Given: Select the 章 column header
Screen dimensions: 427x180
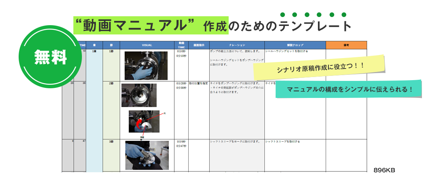Looking at the screenshot, I should tap(94, 45).
